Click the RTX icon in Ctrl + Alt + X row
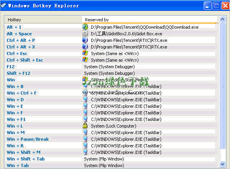 point(85,47)
